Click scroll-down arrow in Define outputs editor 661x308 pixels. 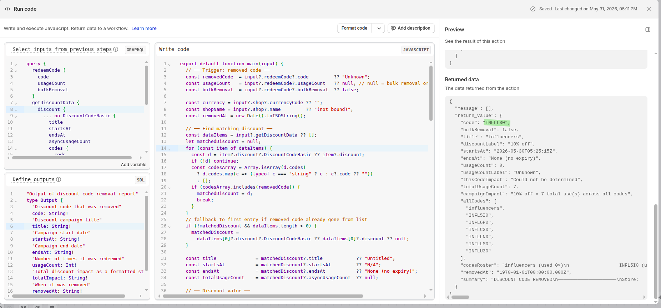coord(146,290)
